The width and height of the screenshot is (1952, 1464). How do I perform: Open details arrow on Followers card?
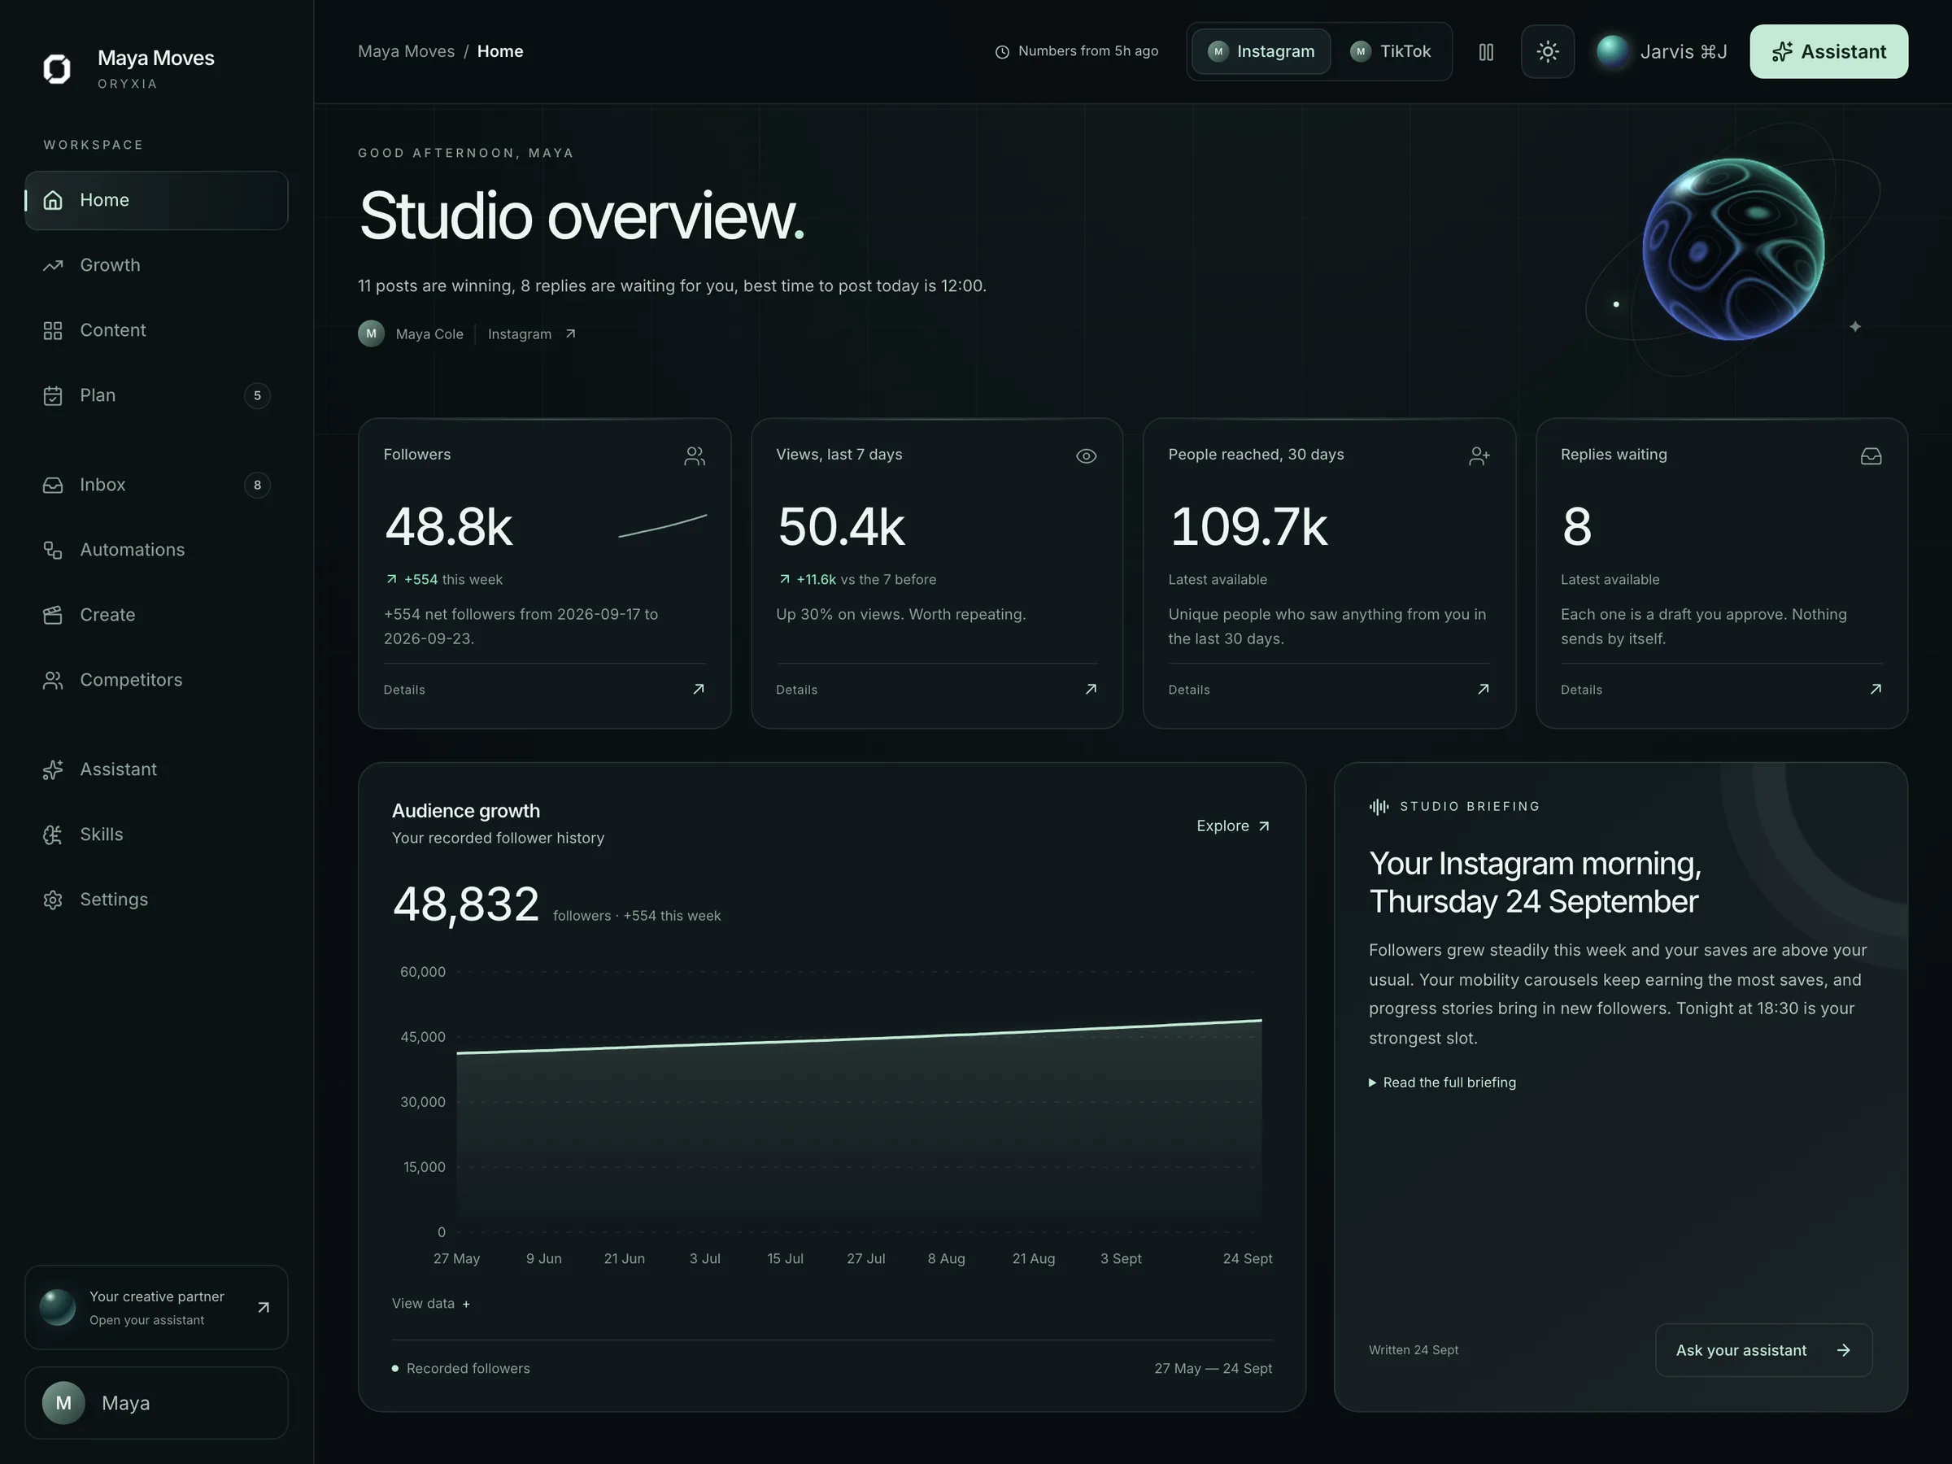[x=698, y=689]
